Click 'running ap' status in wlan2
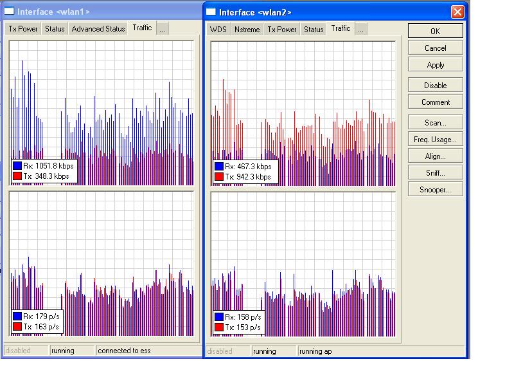The image size is (514, 386). pos(381,351)
